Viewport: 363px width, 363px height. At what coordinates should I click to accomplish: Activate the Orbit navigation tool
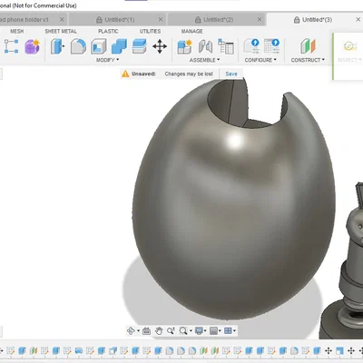tap(131, 330)
